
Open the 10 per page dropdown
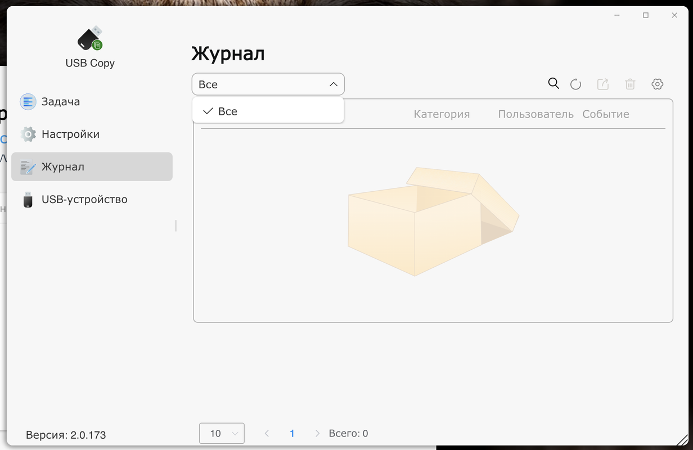[222, 433]
